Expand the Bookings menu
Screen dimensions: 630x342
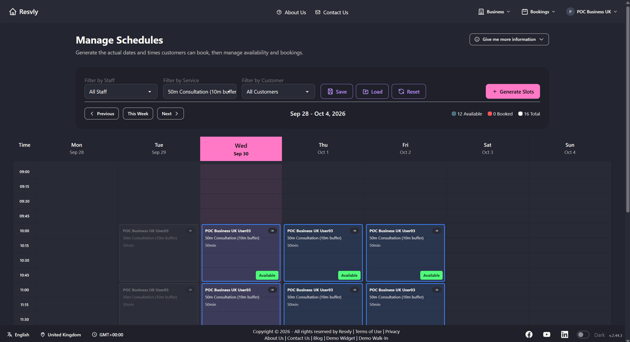(538, 12)
